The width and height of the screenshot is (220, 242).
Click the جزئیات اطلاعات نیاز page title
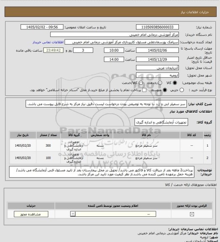(195, 12)
